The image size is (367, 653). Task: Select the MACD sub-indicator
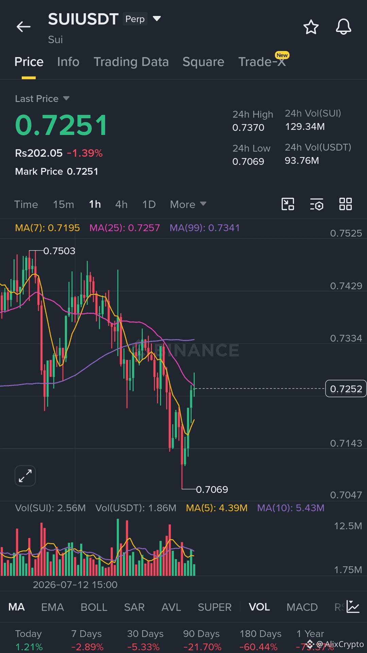point(302,607)
